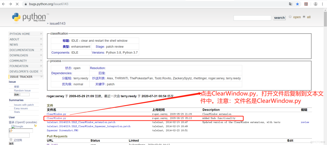
Task: Click the Launchpad 'lp' login icon
Action: pos(35,126)
